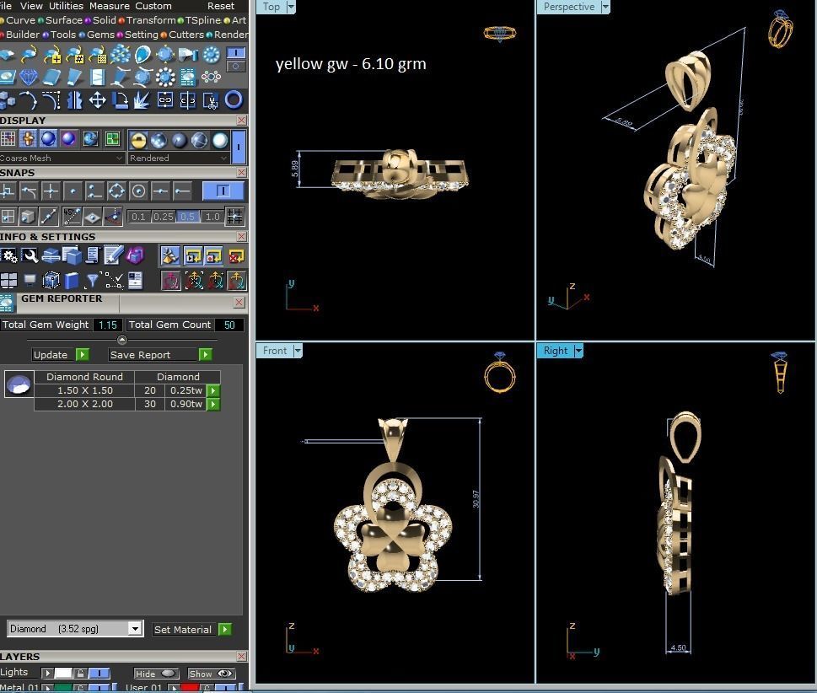Open the gem on curve tool
Screen dimensions: 817x693
(30, 54)
